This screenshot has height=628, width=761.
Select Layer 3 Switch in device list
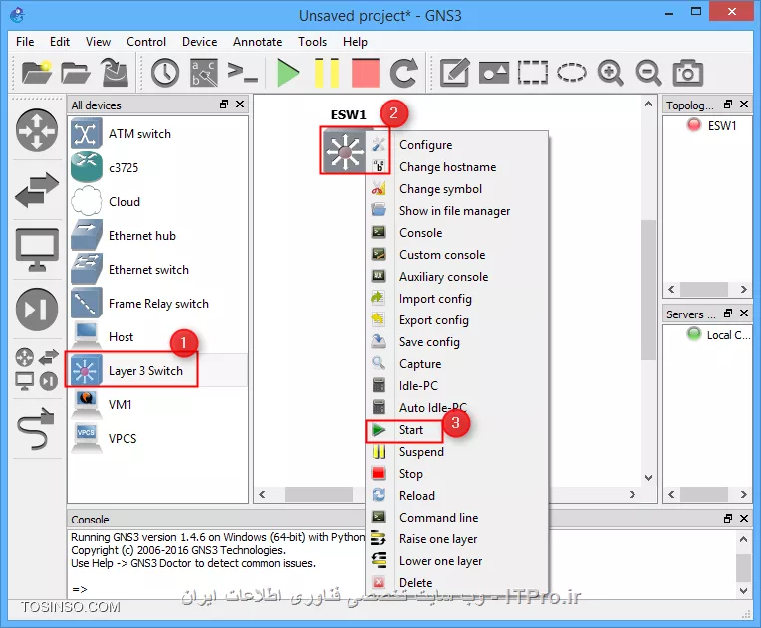coord(158,371)
